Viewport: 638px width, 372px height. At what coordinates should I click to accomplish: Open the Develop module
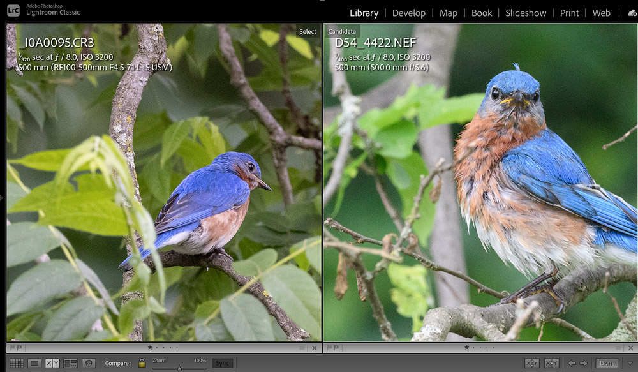pos(409,13)
